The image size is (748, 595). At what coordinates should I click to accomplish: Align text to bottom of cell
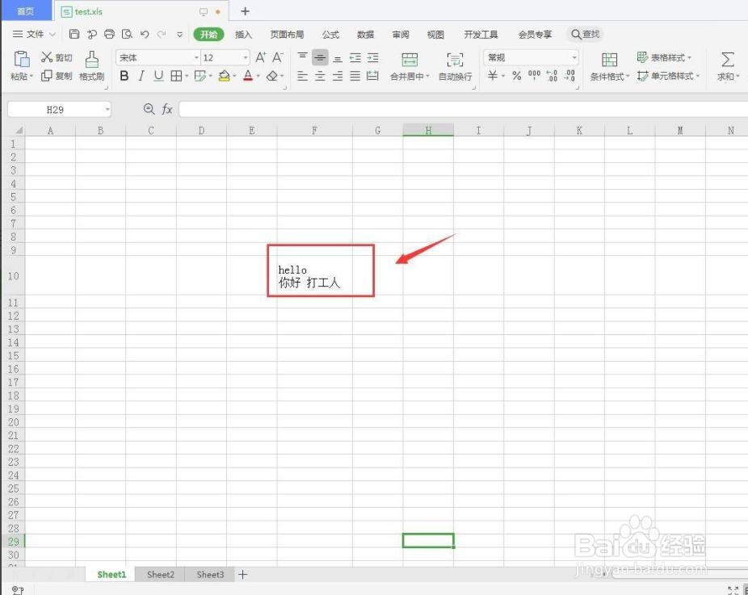pyautogui.click(x=338, y=57)
